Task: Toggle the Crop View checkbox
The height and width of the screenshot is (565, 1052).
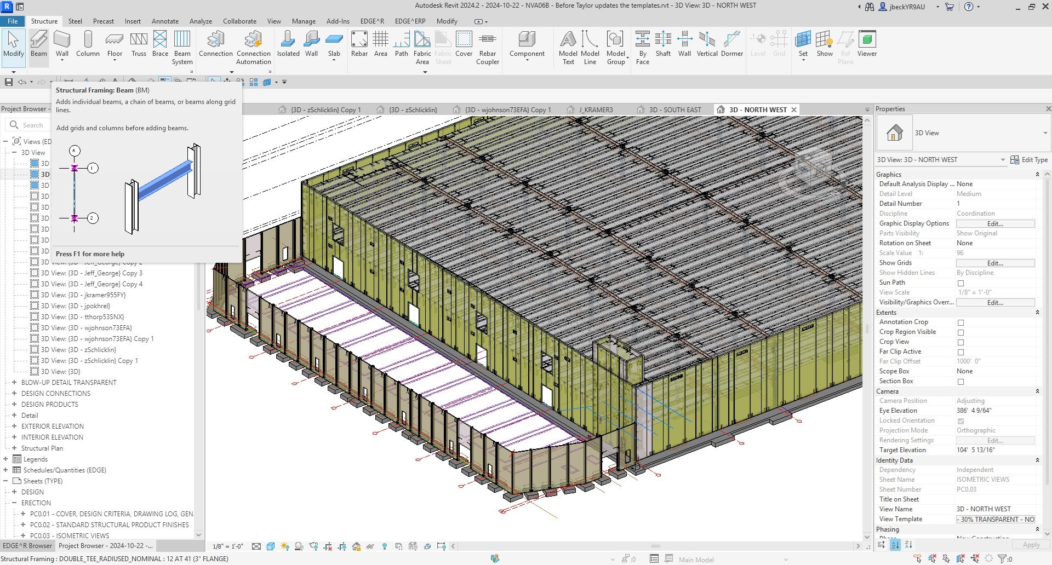Action: click(960, 342)
